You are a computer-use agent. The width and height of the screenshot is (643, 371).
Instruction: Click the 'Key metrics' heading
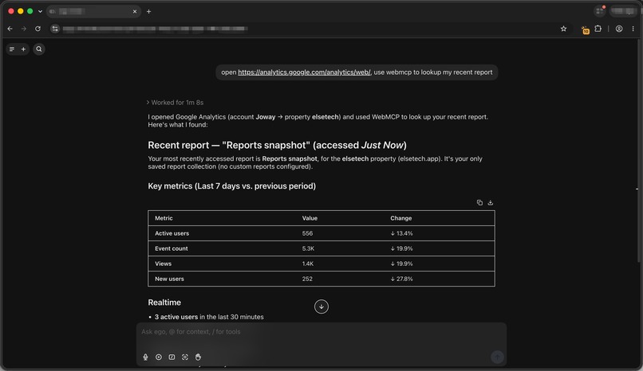tap(231, 185)
